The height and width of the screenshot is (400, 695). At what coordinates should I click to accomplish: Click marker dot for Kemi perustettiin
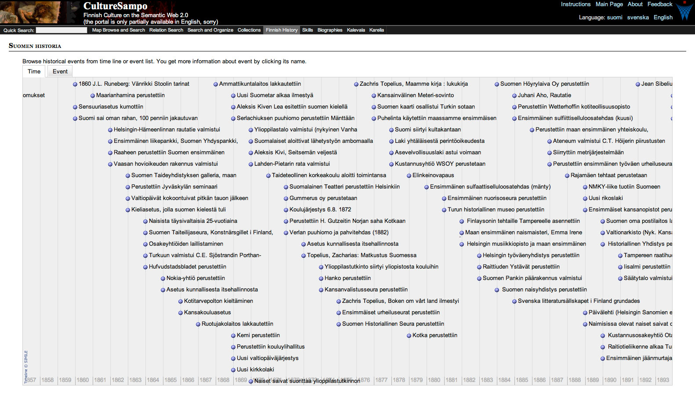point(233,336)
